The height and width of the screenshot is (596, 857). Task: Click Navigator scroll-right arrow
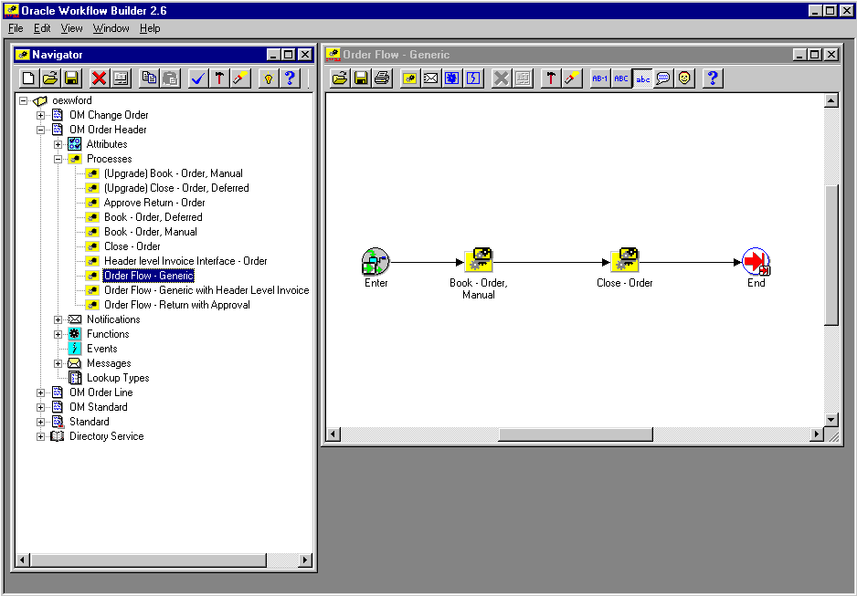tap(305, 560)
